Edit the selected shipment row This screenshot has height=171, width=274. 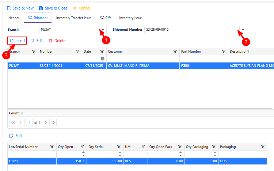(x=37, y=41)
